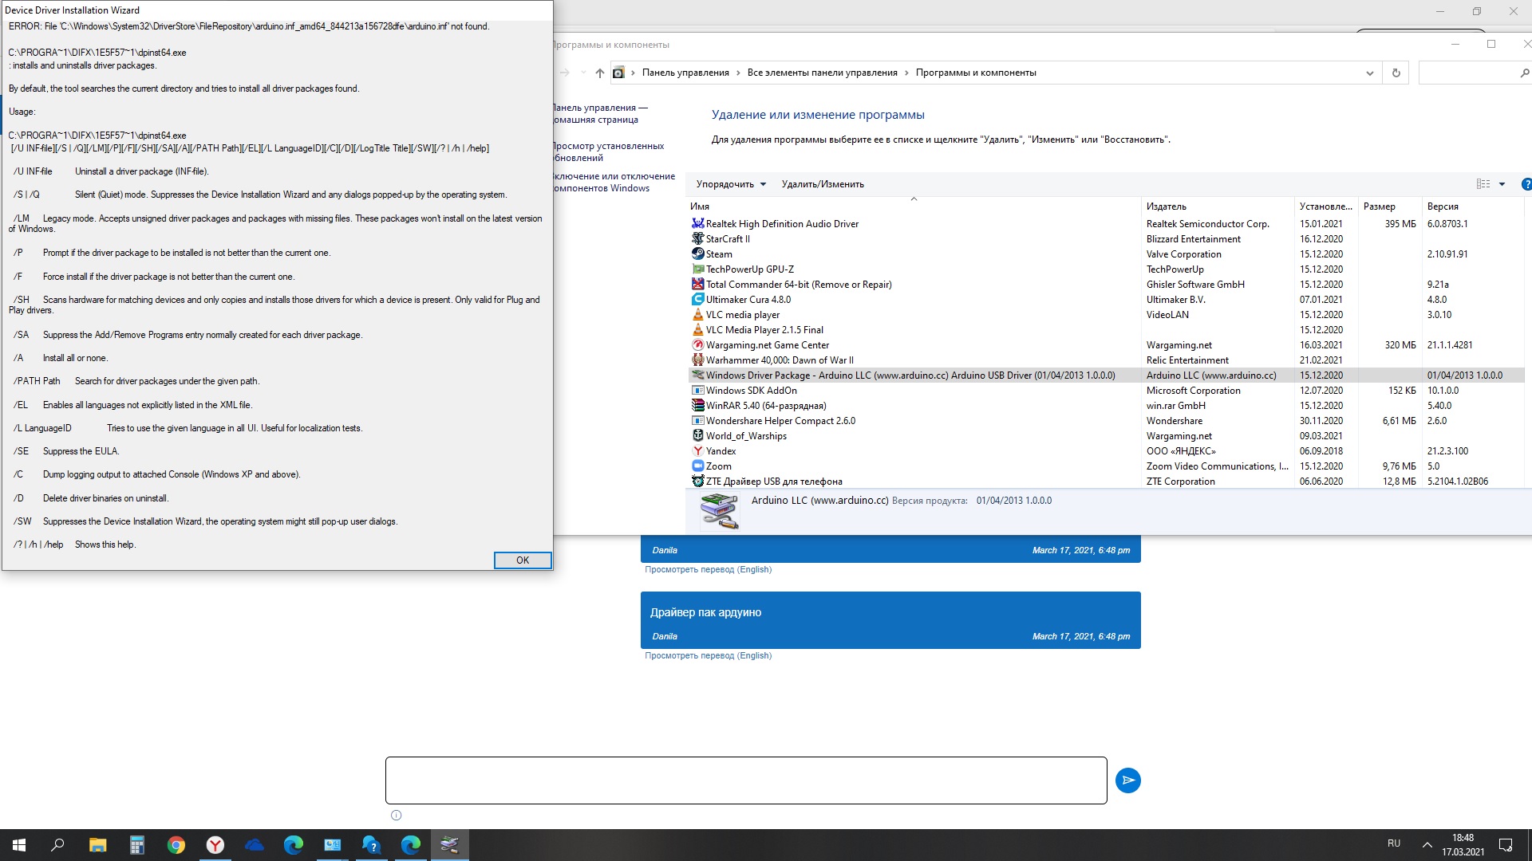
Task: Click Программы и компоненты breadcrumb
Action: (976, 73)
